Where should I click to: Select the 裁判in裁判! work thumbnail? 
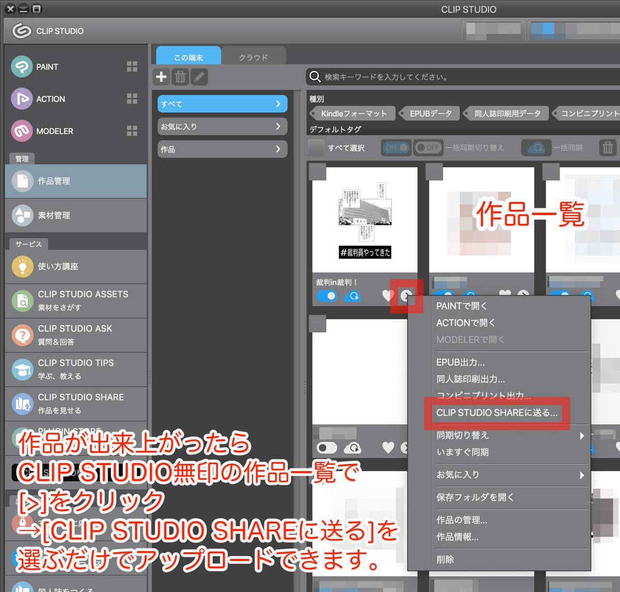[365, 220]
